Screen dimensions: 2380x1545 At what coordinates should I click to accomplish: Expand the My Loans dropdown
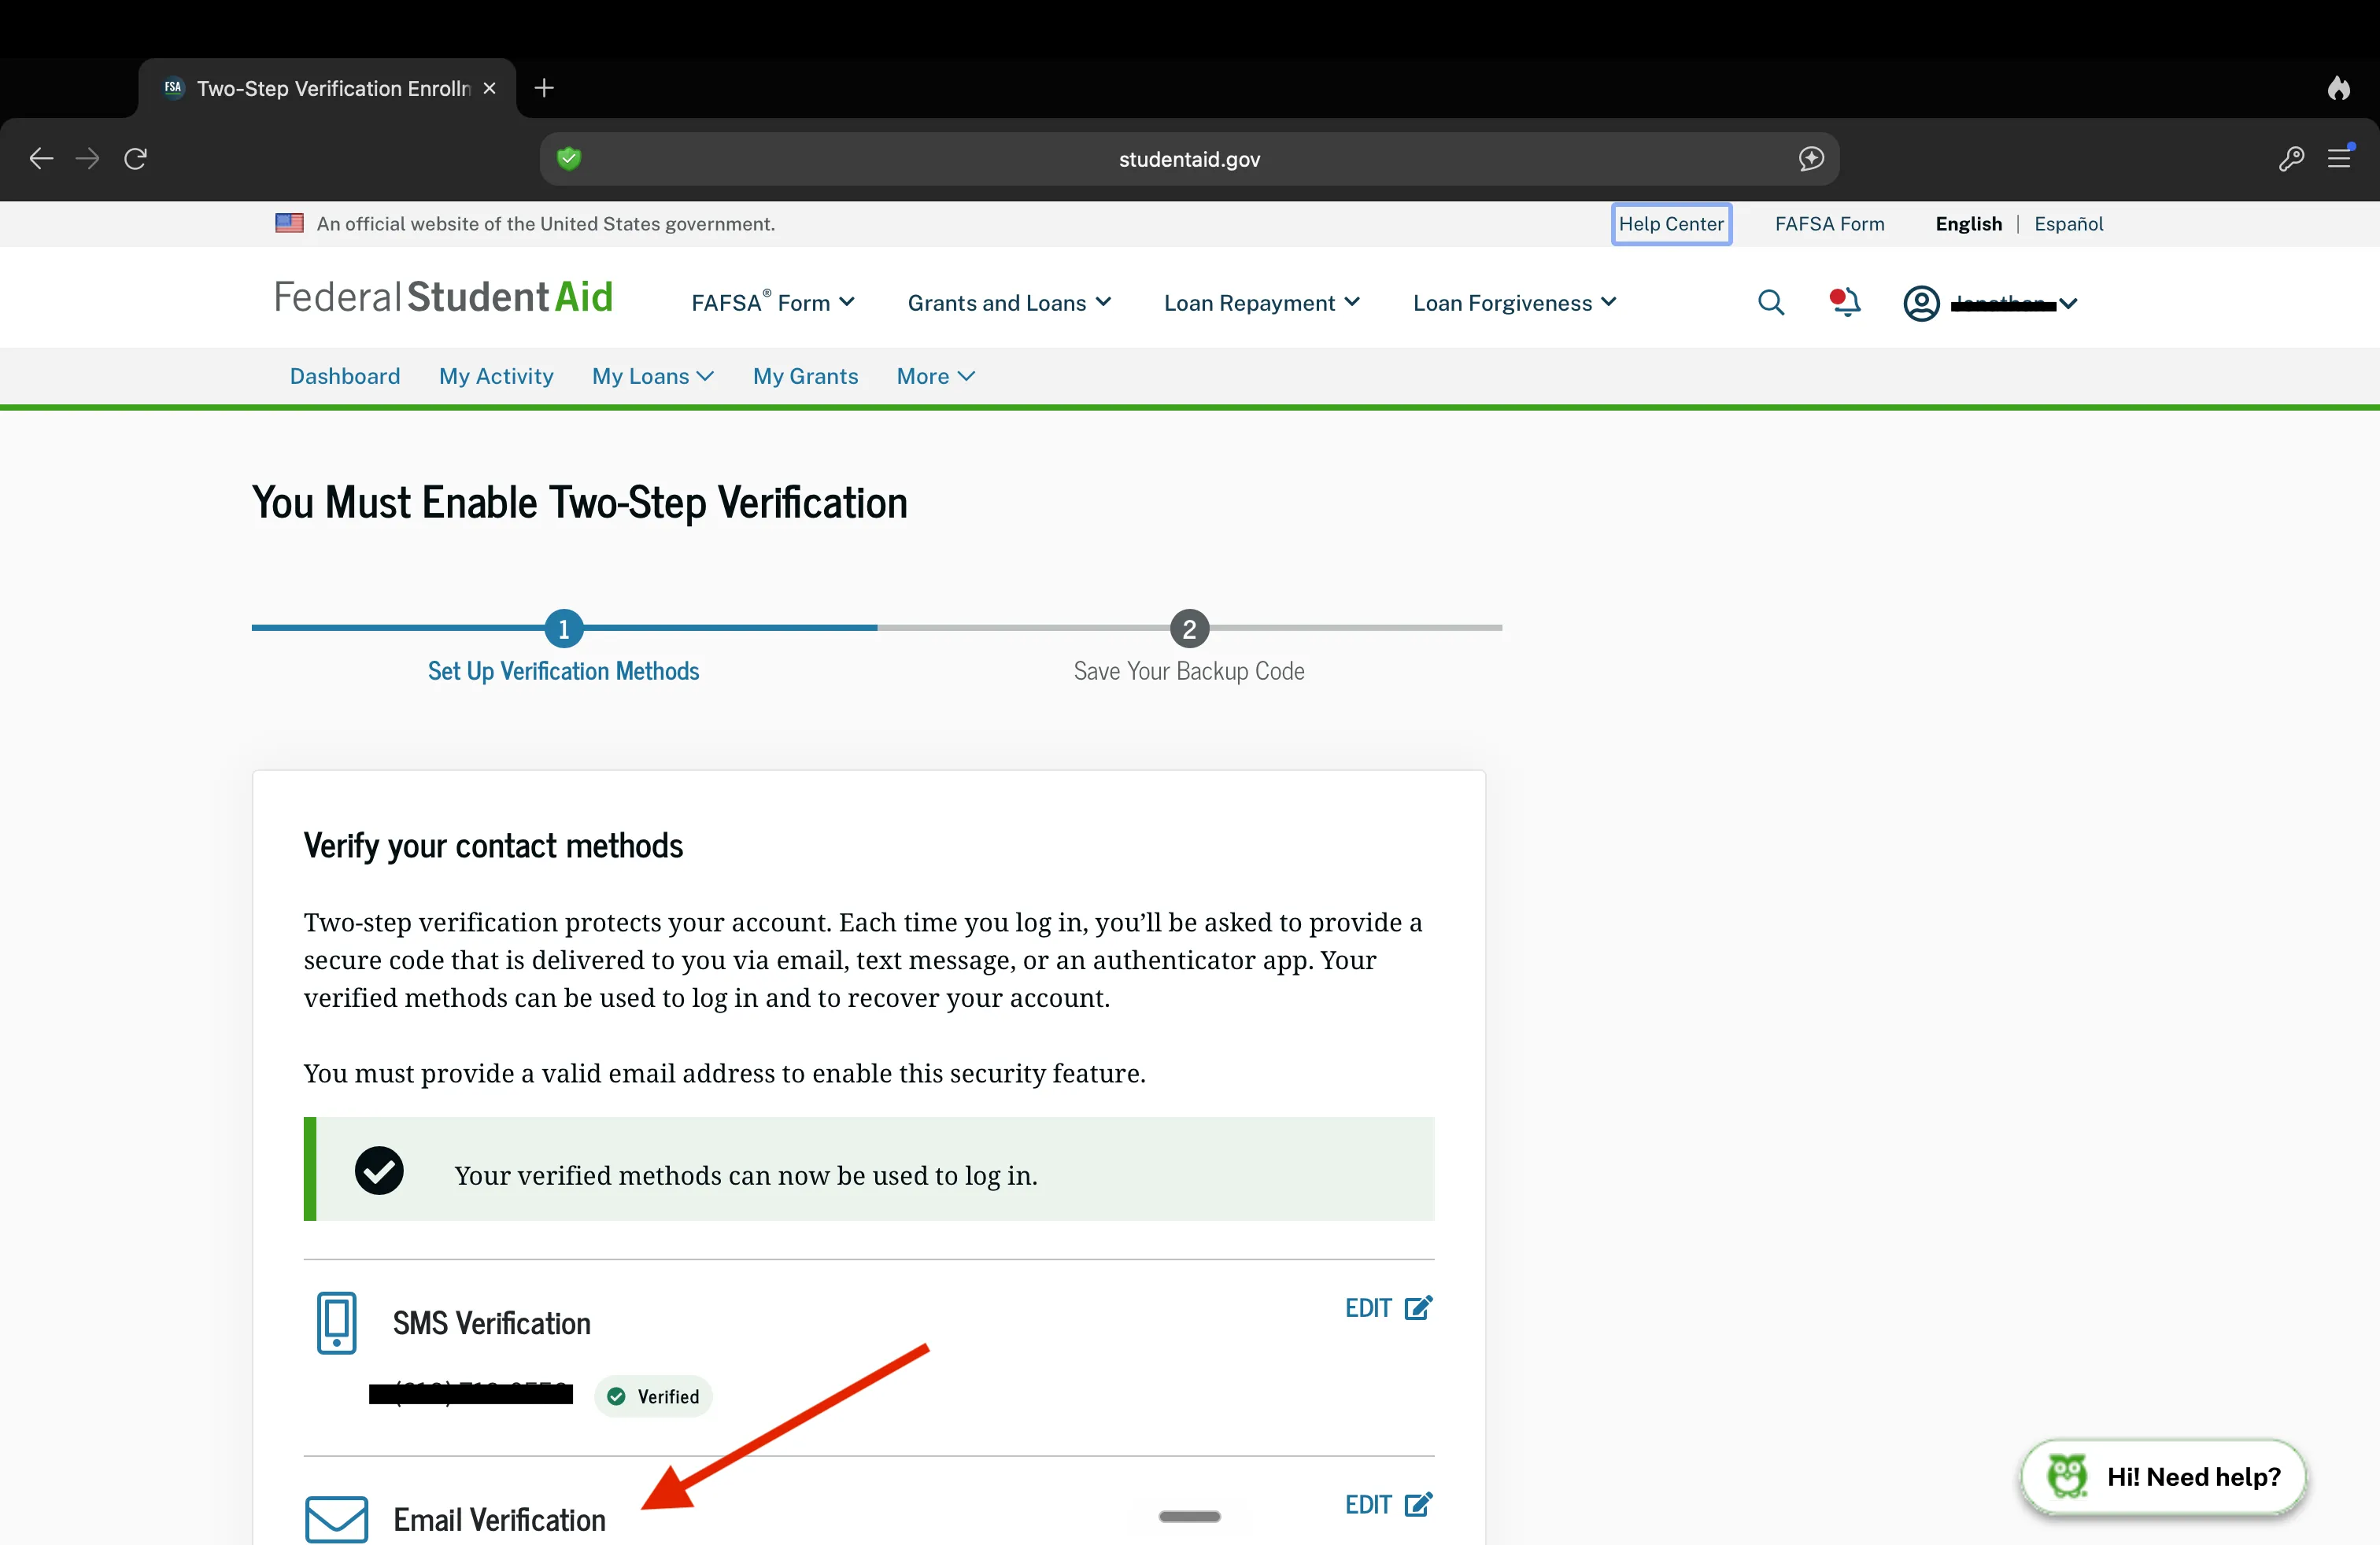652,376
